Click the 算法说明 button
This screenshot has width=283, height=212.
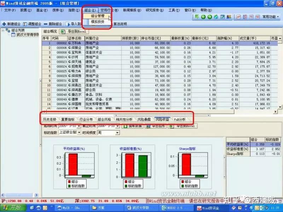(120, 24)
